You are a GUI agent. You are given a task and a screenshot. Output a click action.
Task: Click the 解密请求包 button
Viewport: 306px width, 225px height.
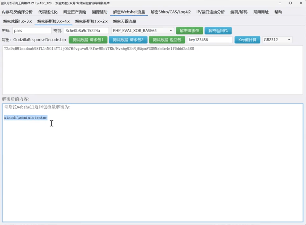tap(189, 31)
